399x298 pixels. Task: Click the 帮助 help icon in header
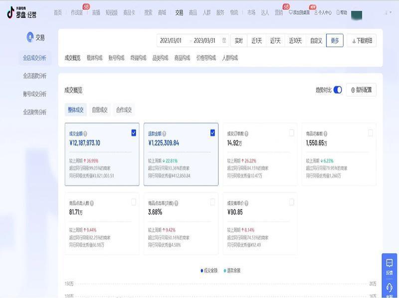[x=338, y=12]
